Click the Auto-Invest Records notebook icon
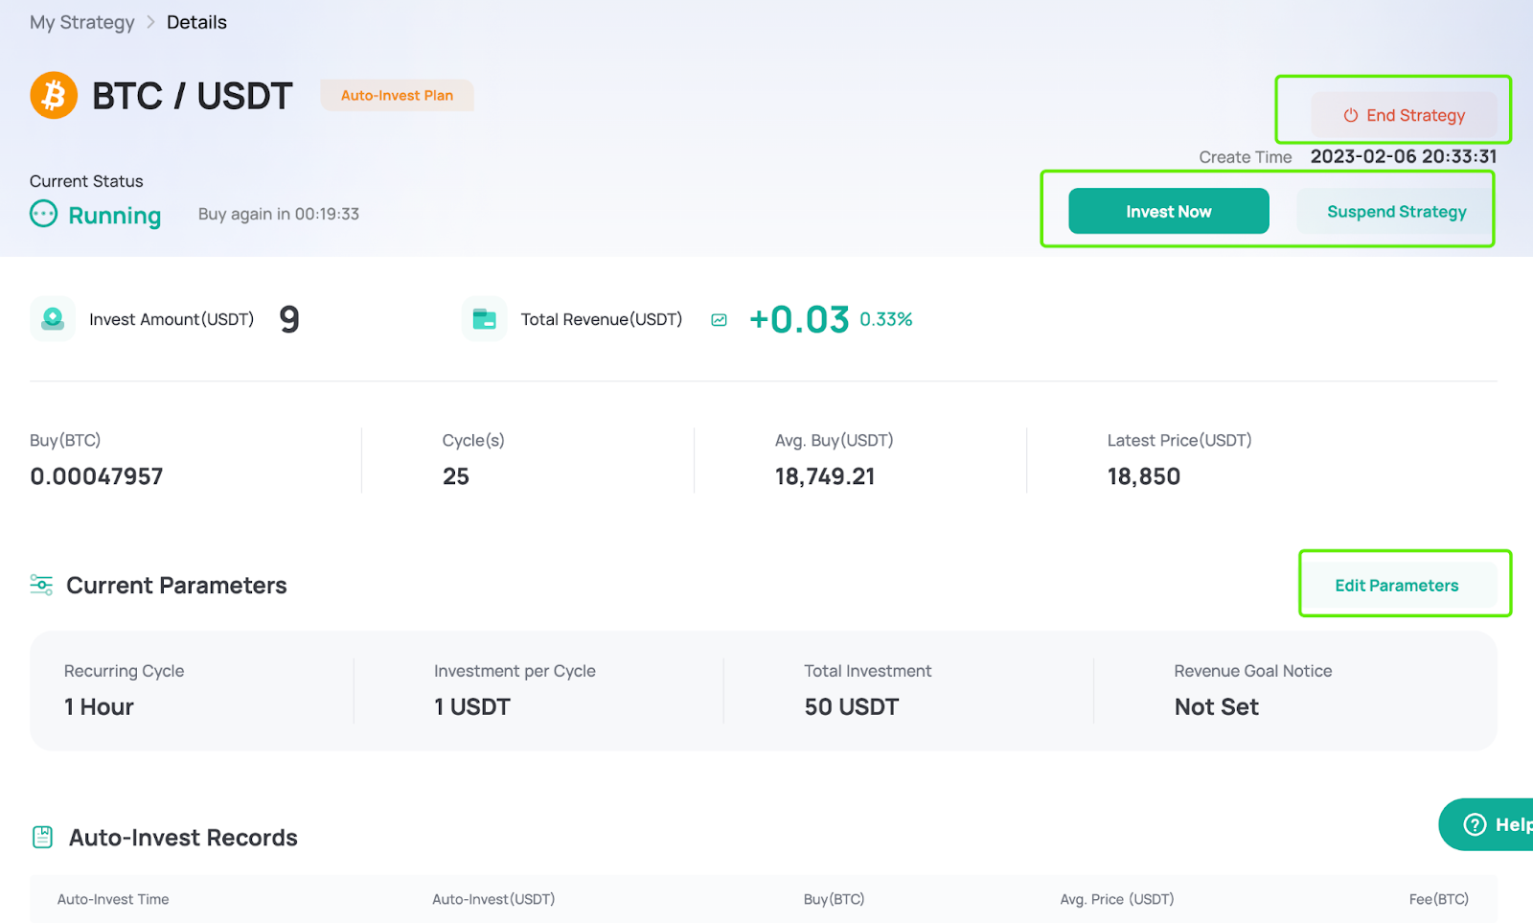This screenshot has height=923, width=1533. tap(43, 837)
